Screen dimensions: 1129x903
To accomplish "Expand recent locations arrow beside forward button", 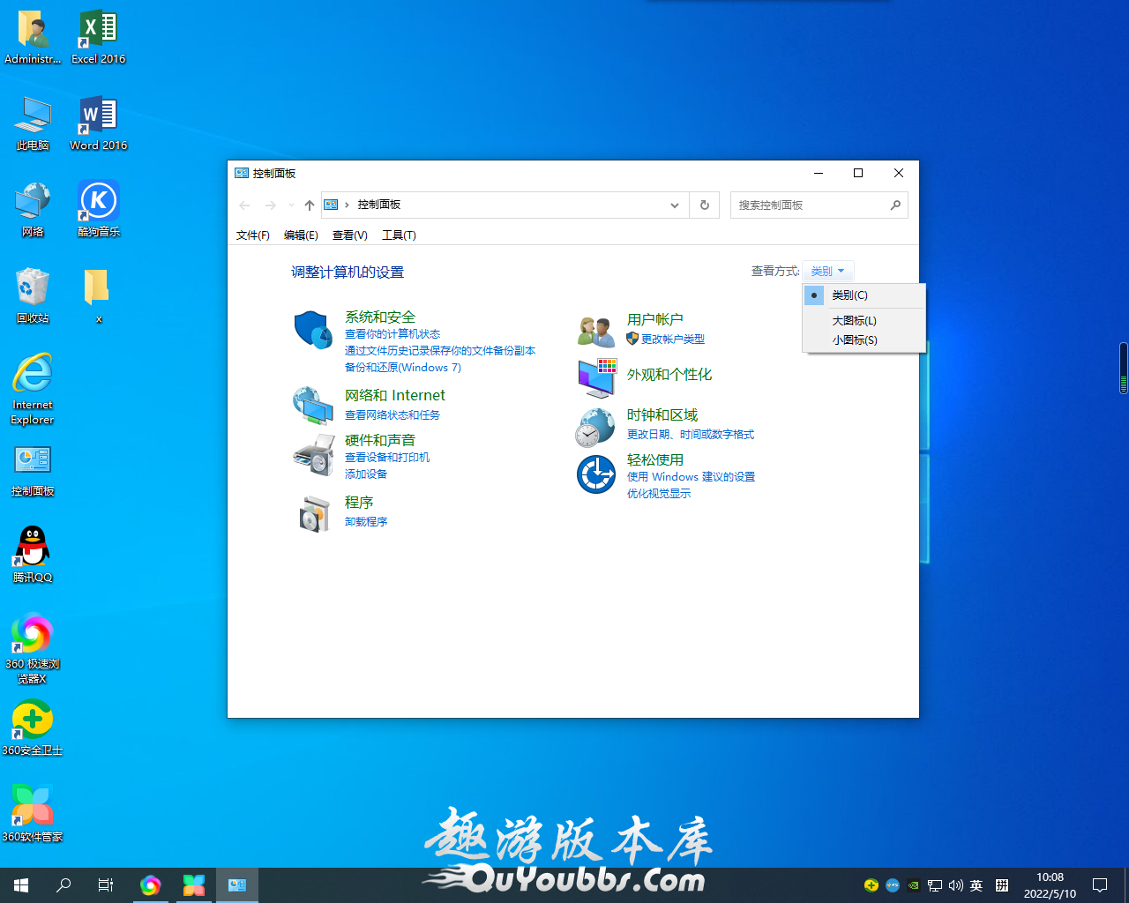I will pyautogui.click(x=291, y=205).
